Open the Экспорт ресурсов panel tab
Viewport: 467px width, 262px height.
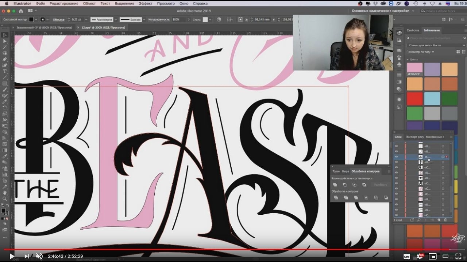point(415,137)
